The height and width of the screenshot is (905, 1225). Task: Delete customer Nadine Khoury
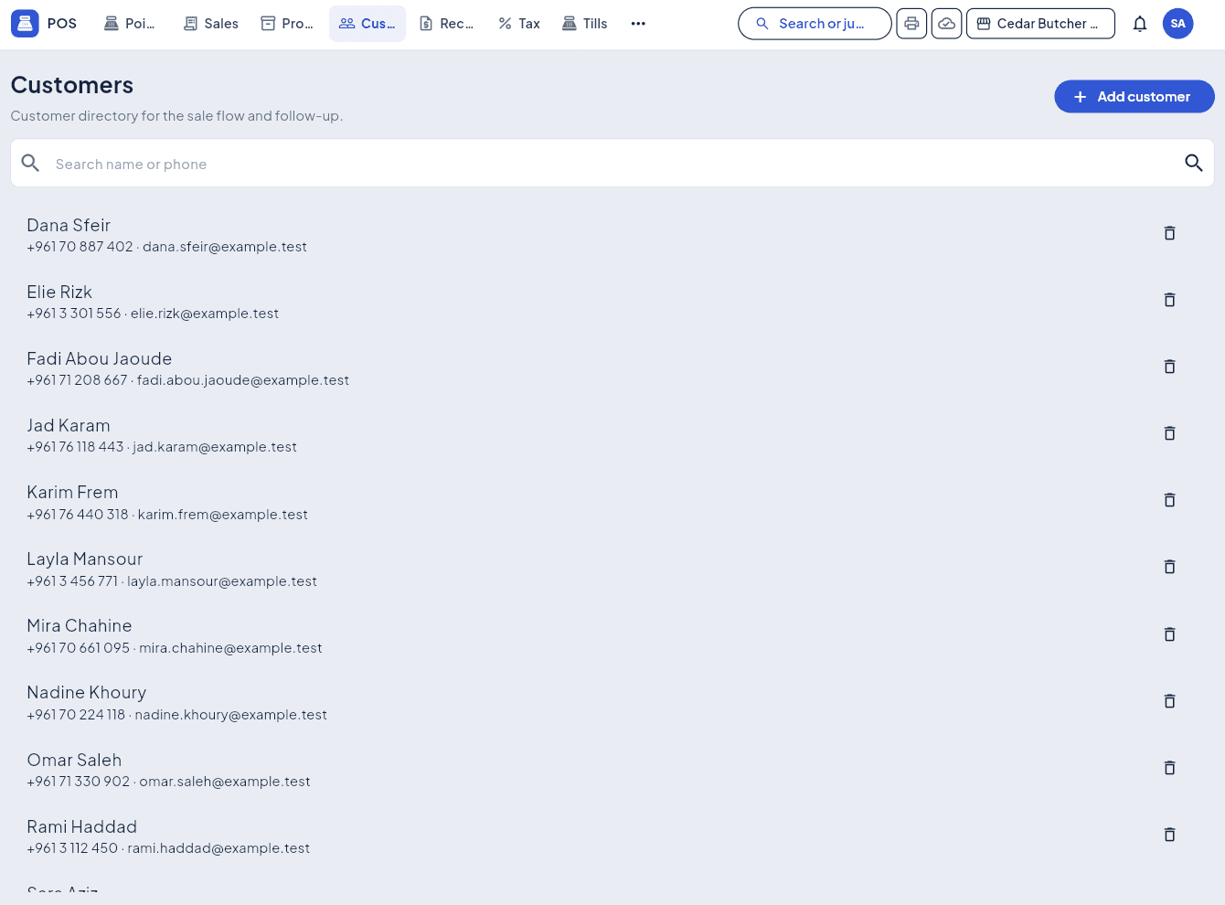[1169, 701]
